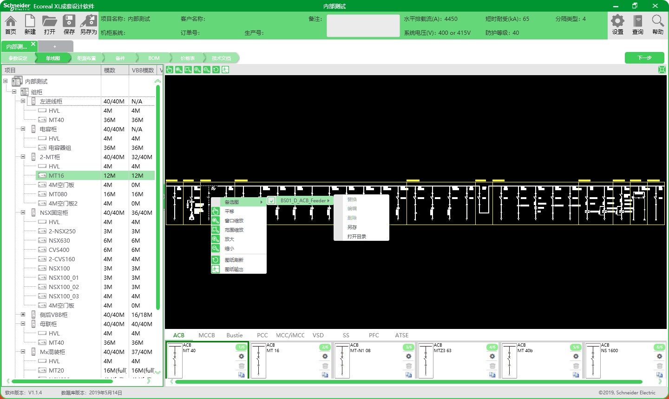
Task: Click delete trash icon on MTZ3 63 card
Action: click(492, 366)
